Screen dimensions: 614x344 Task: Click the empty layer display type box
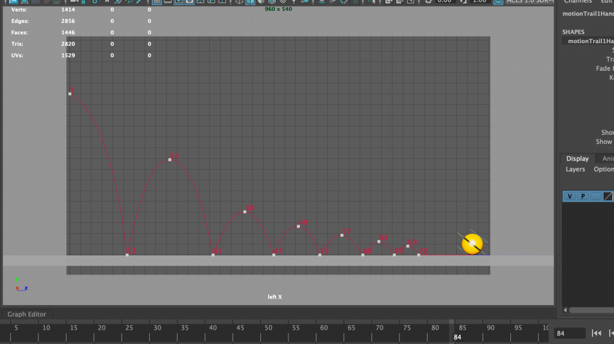pyautogui.click(x=595, y=196)
